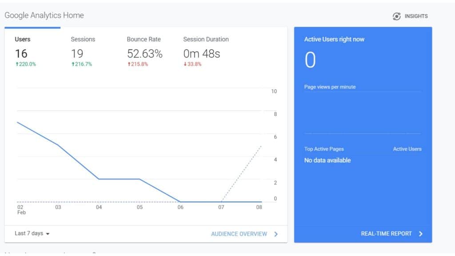Click the red down arrow near 33.8%

point(185,64)
